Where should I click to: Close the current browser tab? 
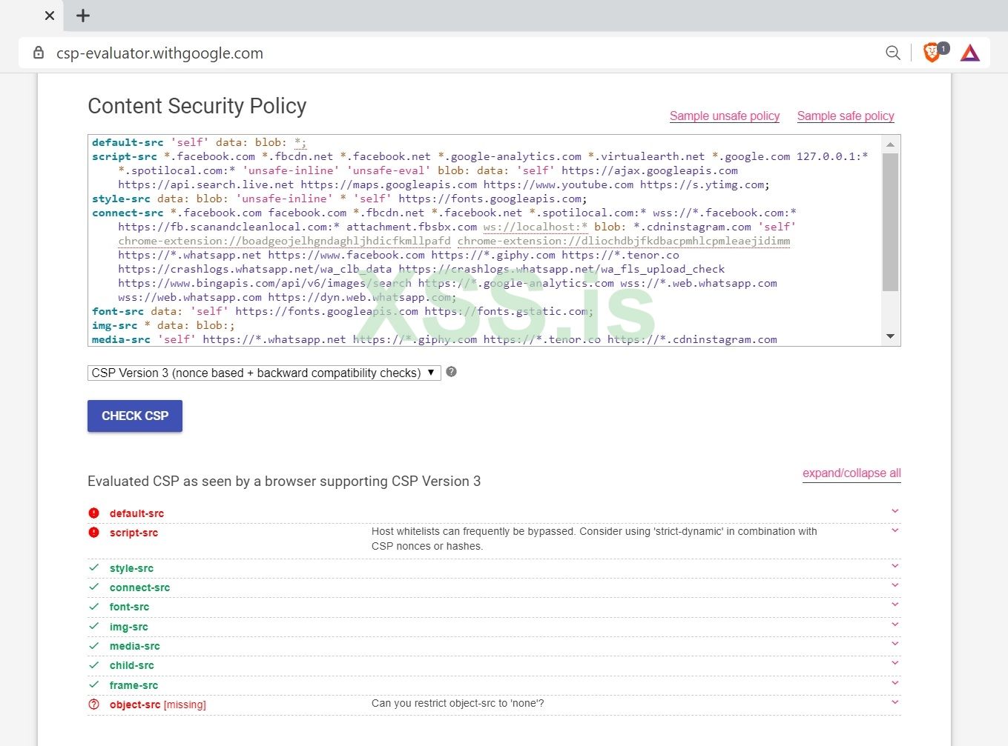point(50,16)
